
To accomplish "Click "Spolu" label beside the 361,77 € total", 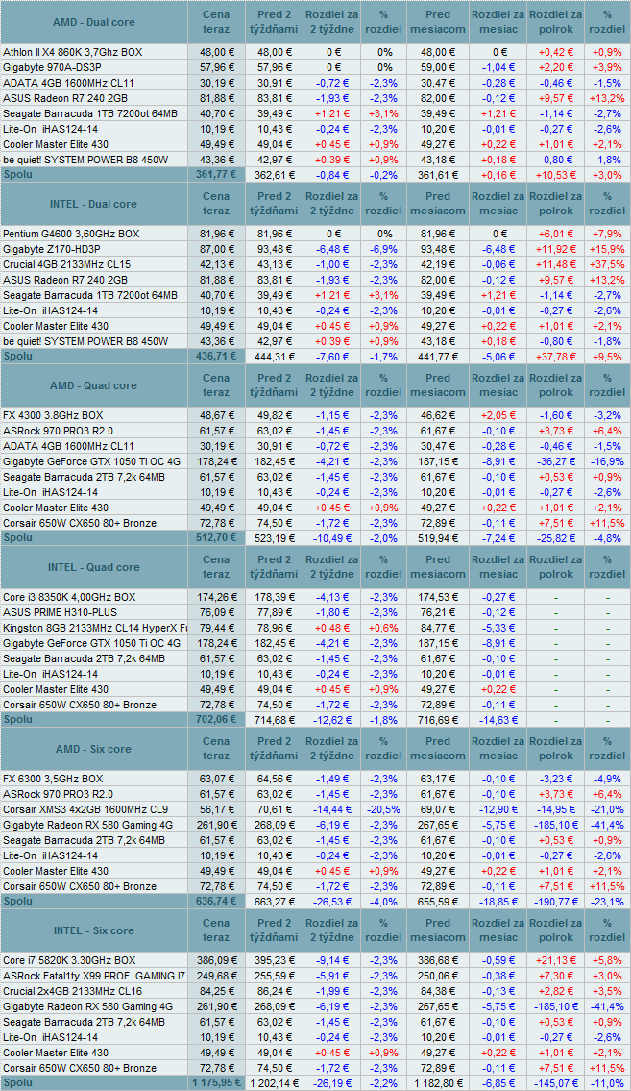I will click(17, 174).
